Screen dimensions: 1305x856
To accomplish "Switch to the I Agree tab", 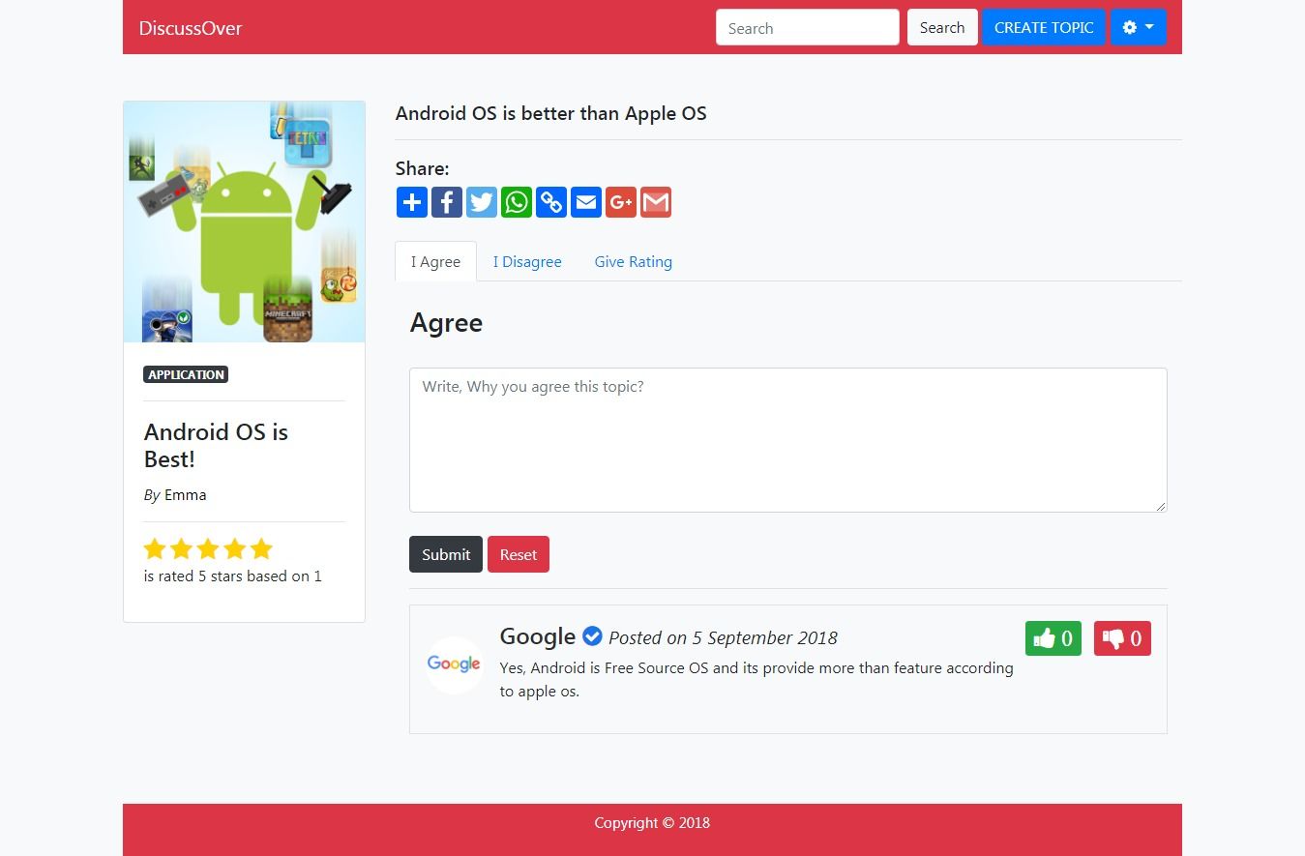I will point(435,261).
